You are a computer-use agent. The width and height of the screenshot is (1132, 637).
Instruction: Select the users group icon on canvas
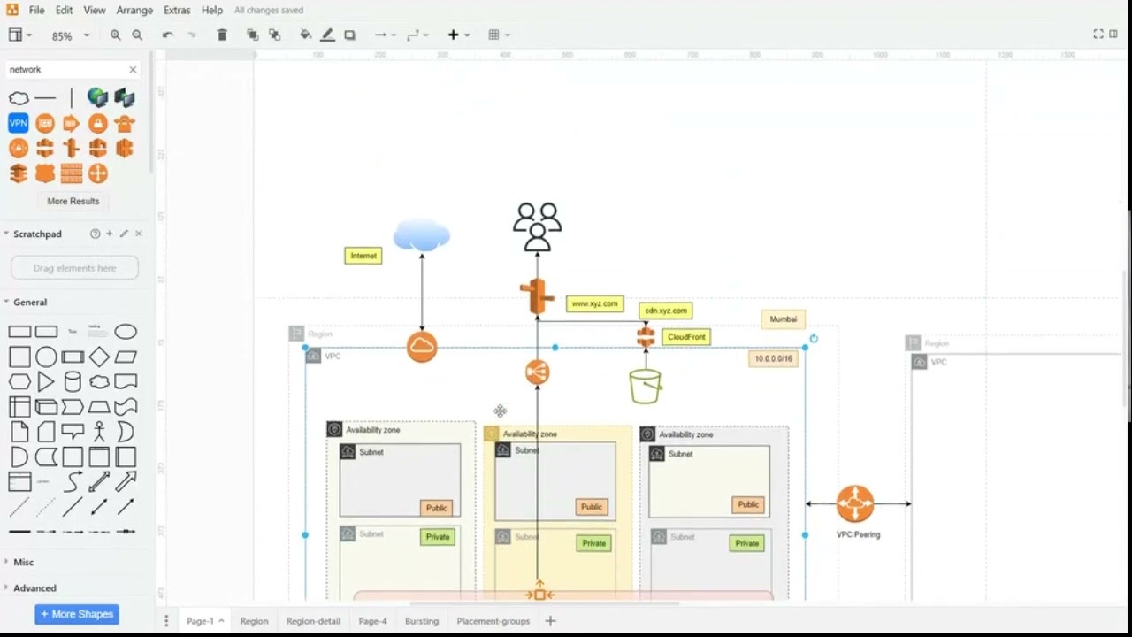(x=538, y=227)
